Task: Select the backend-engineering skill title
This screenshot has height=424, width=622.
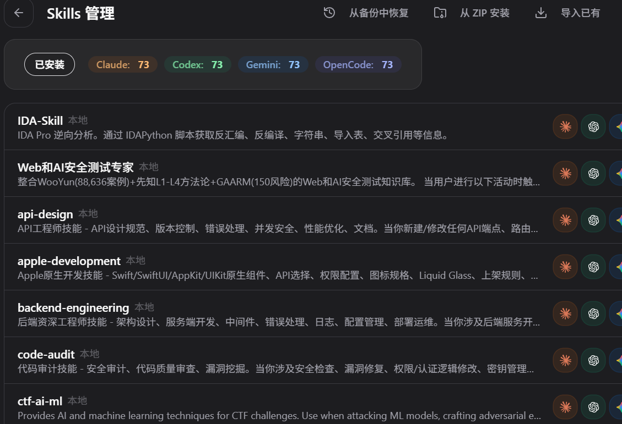Action: click(73, 307)
